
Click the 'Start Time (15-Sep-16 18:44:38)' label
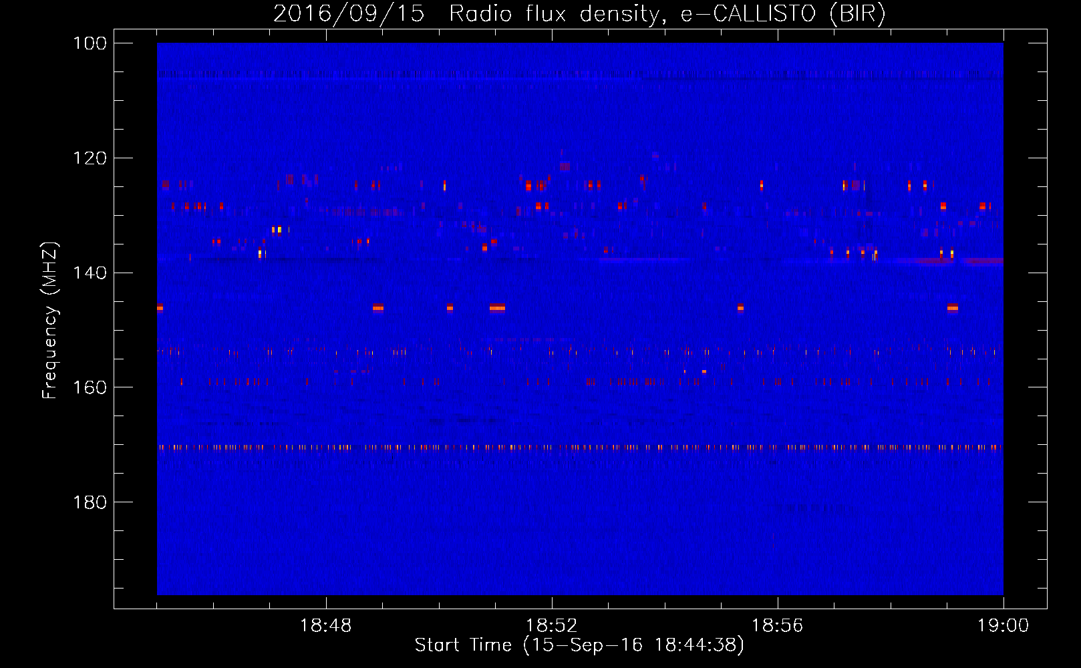click(579, 645)
